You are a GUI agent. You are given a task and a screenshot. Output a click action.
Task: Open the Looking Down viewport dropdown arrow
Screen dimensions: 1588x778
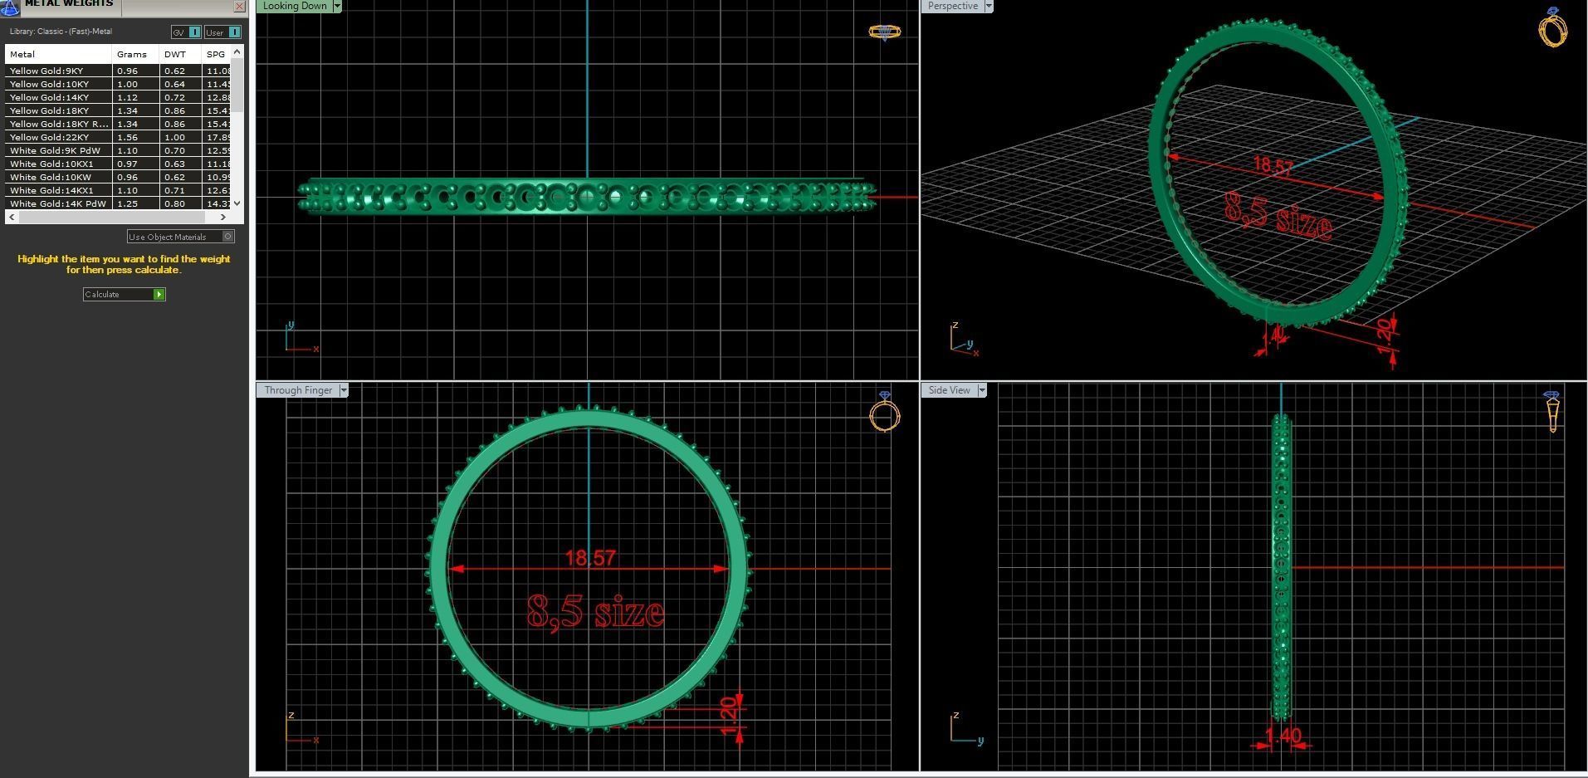click(x=337, y=6)
